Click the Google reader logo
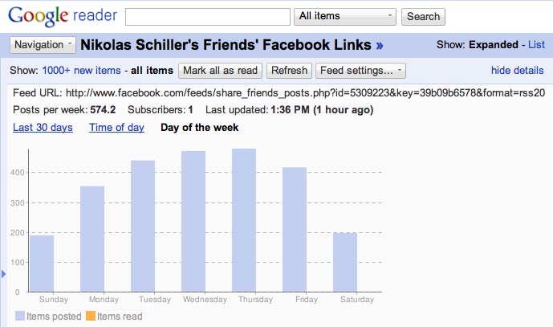The image size is (553, 327). (63, 16)
